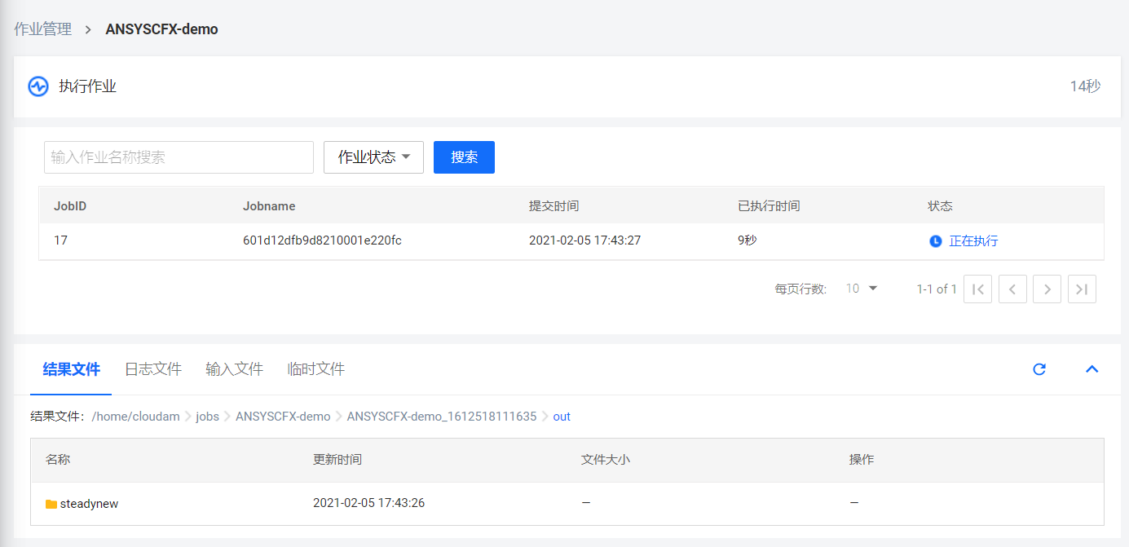
Task: Go to next page of job list
Action: (1047, 289)
